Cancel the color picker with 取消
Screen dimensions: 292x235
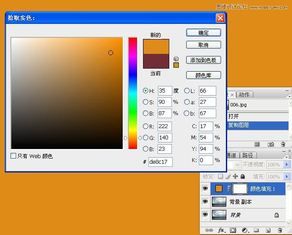(204, 45)
